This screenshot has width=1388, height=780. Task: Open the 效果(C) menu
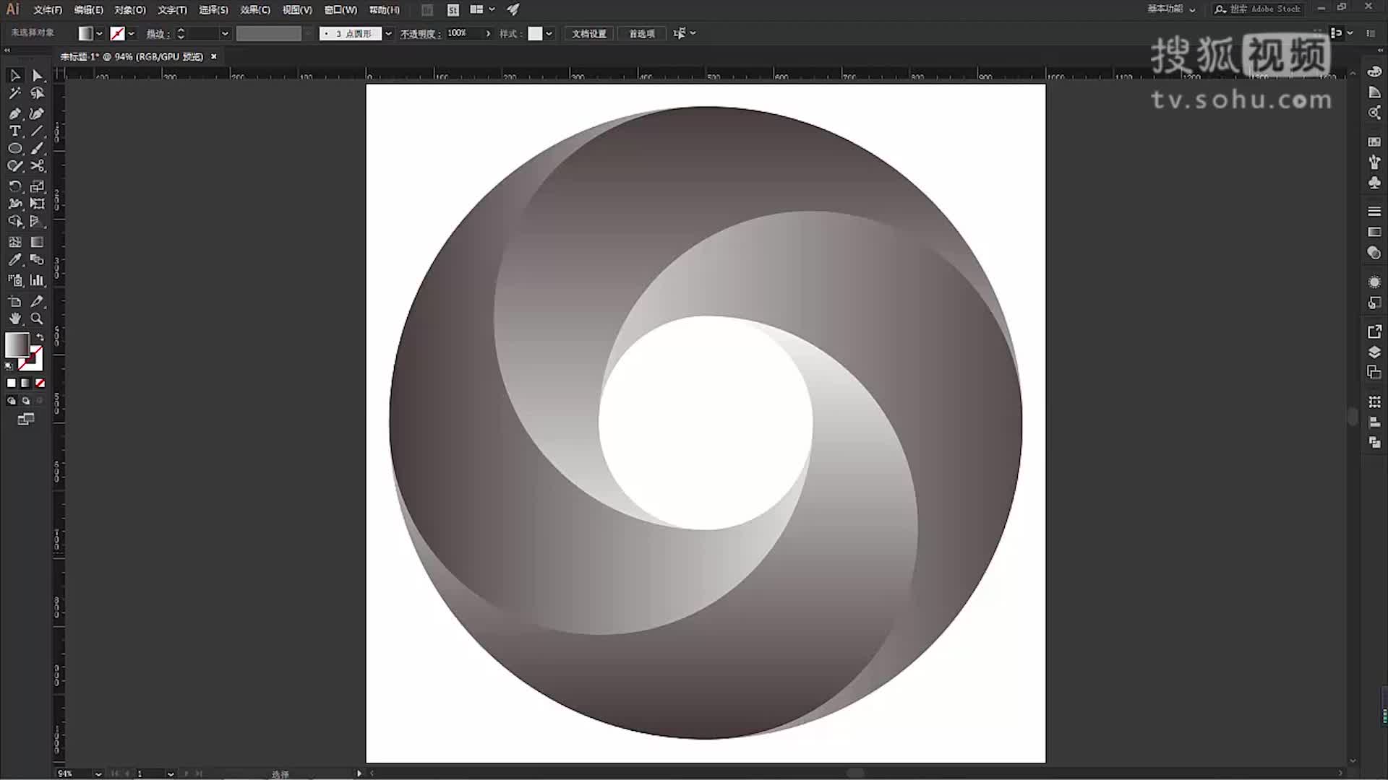tap(255, 10)
